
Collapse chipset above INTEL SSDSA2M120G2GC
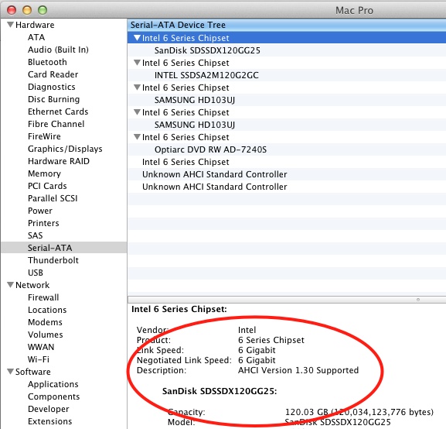click(137, 63)
